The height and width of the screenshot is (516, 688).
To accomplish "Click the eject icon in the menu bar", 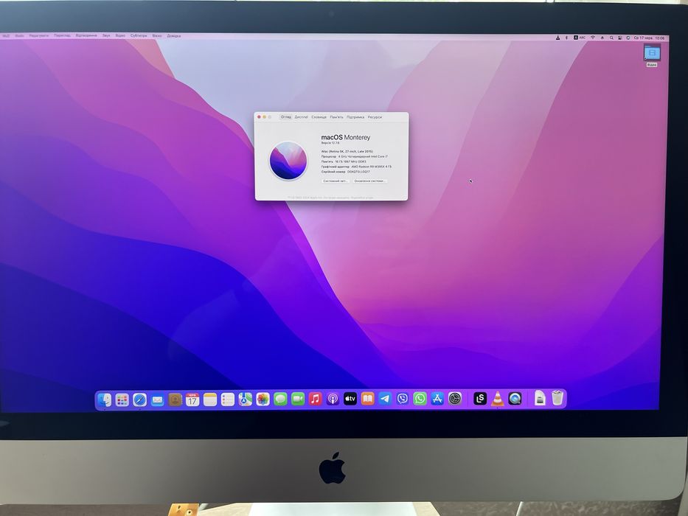I will click(x=602, y=38).
